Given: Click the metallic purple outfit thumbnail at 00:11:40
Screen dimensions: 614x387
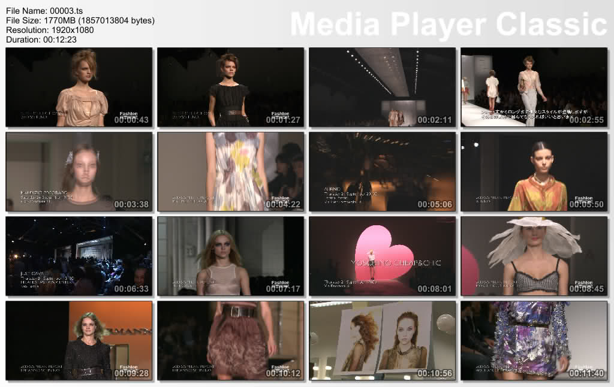Looking at the screenshot, I should tap(534, 341).
